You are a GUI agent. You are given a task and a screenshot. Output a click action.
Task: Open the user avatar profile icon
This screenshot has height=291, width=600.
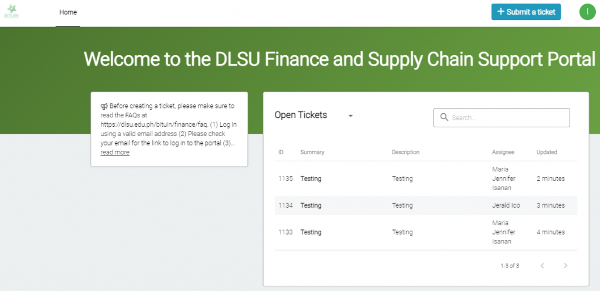pos(587,12)
